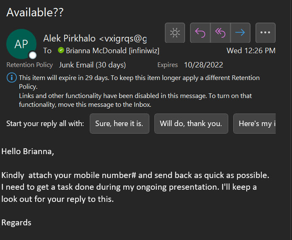The height and width of the screenshot is (240, 292).
Task: Click the disabled links notice text
Action: coord(136,100)
